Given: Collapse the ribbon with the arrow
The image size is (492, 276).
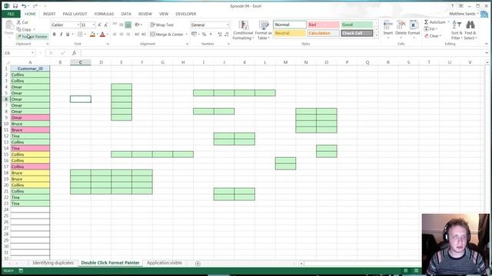Looking at the screenshot, I should tap(486, 44).
